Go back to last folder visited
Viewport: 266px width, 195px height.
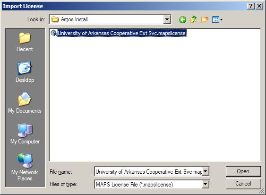(182, 20)
